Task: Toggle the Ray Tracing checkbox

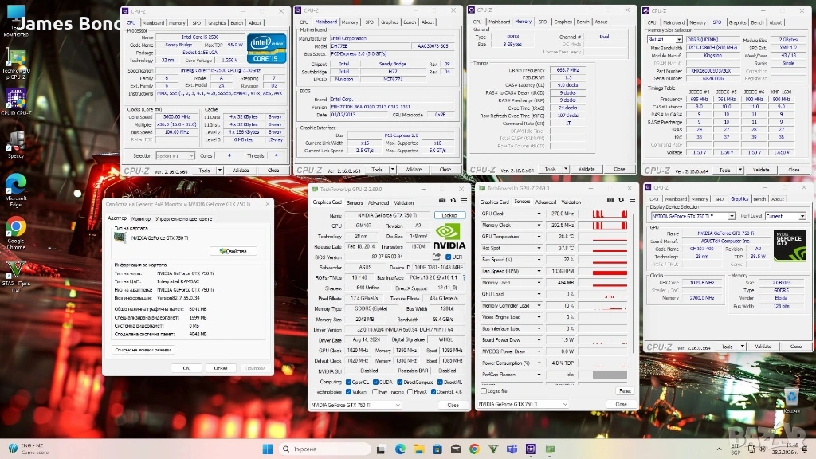Action: [x=375, y=391]
